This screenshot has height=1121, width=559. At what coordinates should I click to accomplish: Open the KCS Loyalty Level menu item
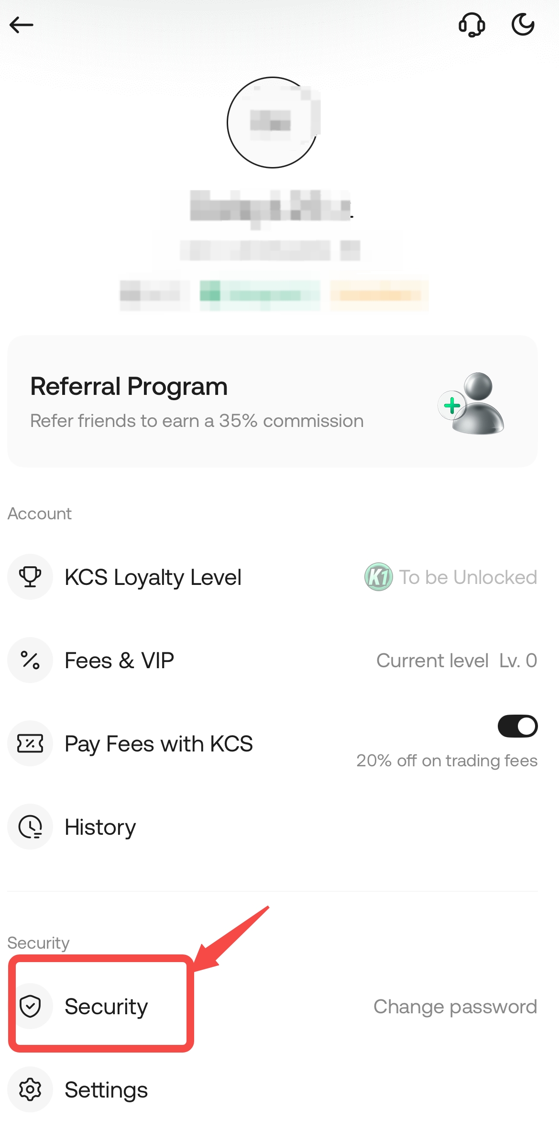(153, 577)
